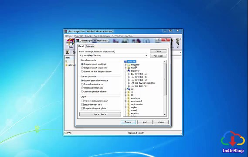Open WinRAR address bar dropdown arrow
The height and width of the screenshot is (157, 248).
click(x=180, y=52)
